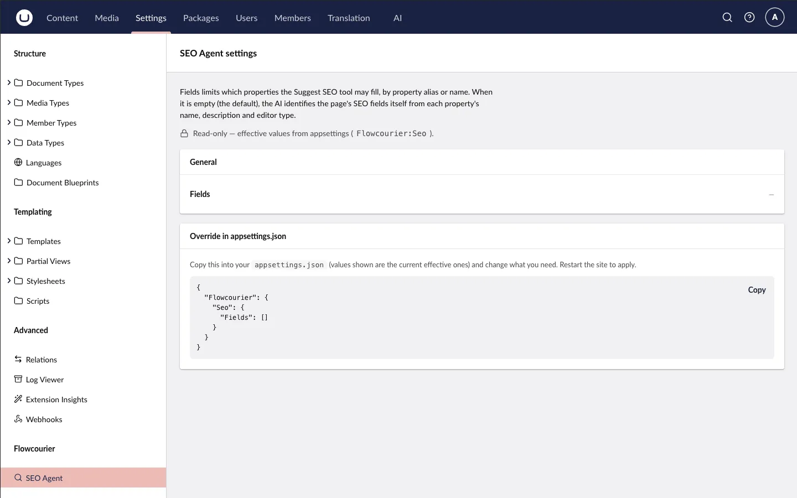Expand the Media Types tree node
The width and height of the screenshot is (797, 498).
[9, 102]
